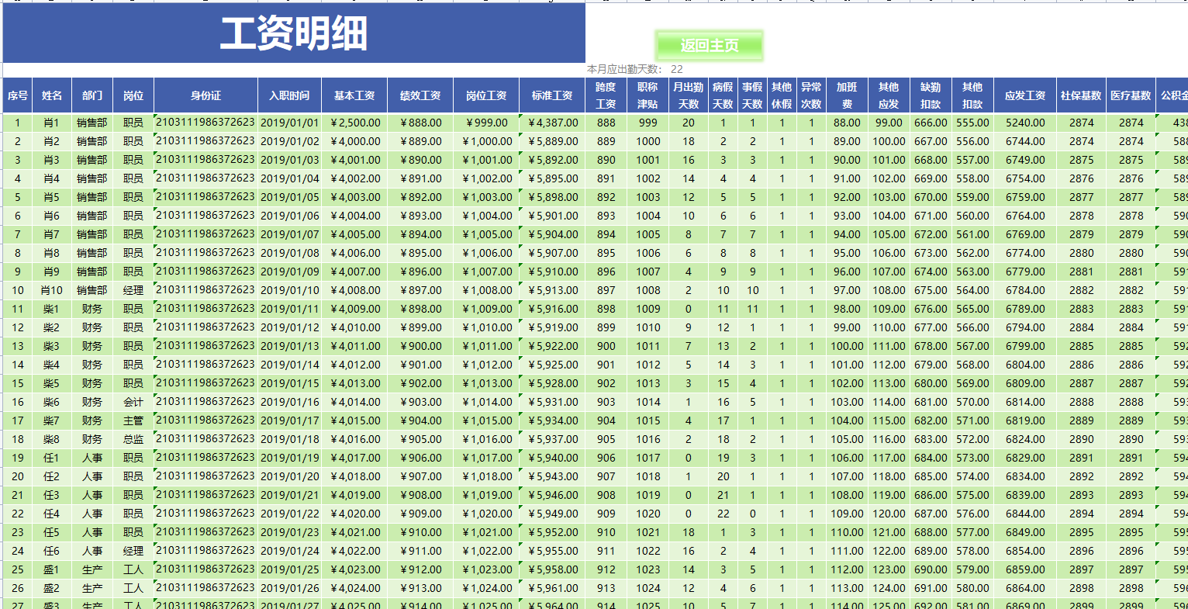Select position salary cell ¥999.00

click(486, 123)
